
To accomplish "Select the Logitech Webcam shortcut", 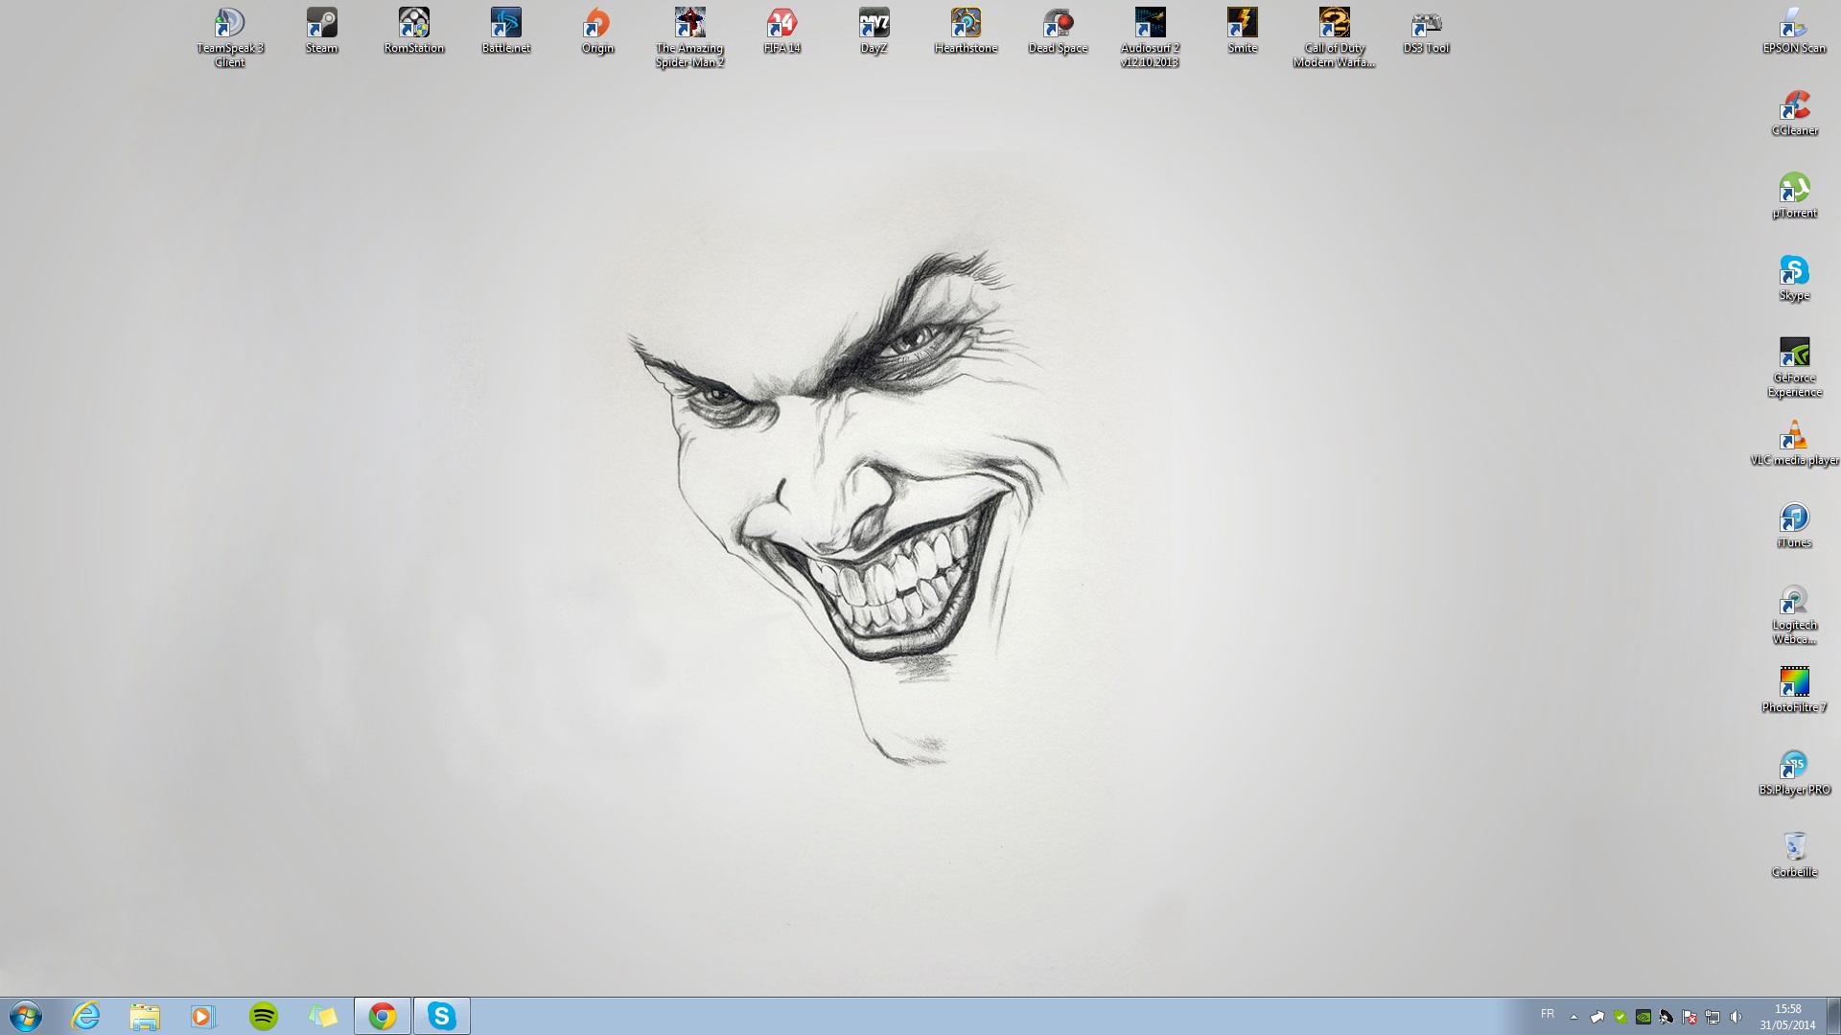I will (x=1794, y=614).
